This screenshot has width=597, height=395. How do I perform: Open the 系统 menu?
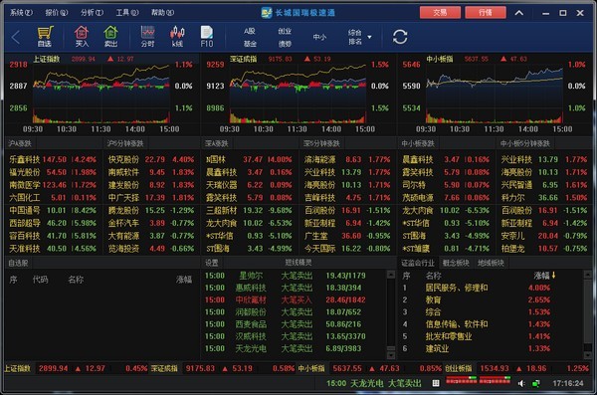[x=21, y=13]
